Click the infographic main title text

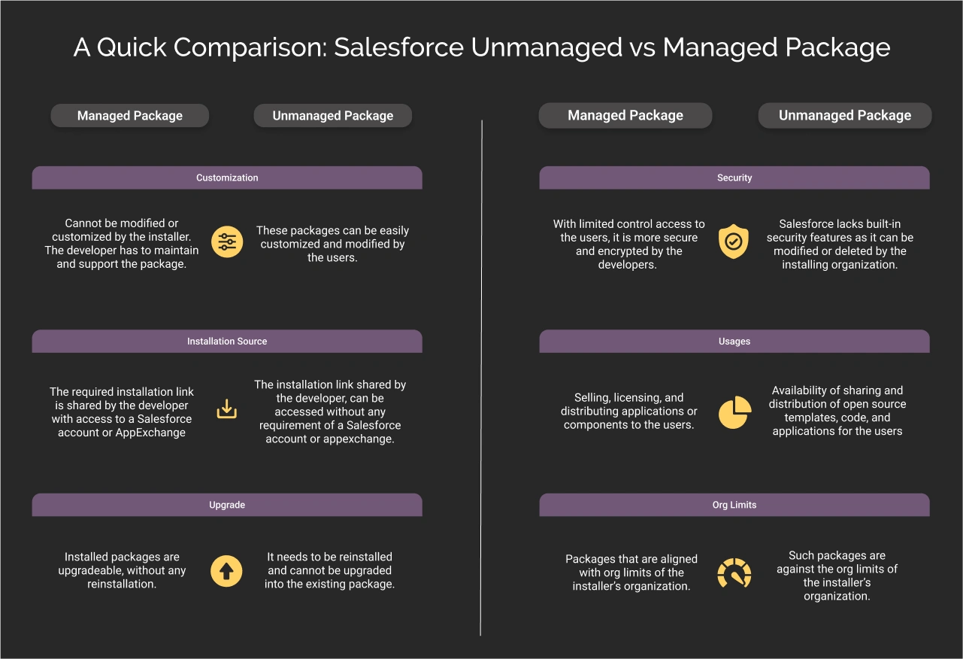coord(481,47)
